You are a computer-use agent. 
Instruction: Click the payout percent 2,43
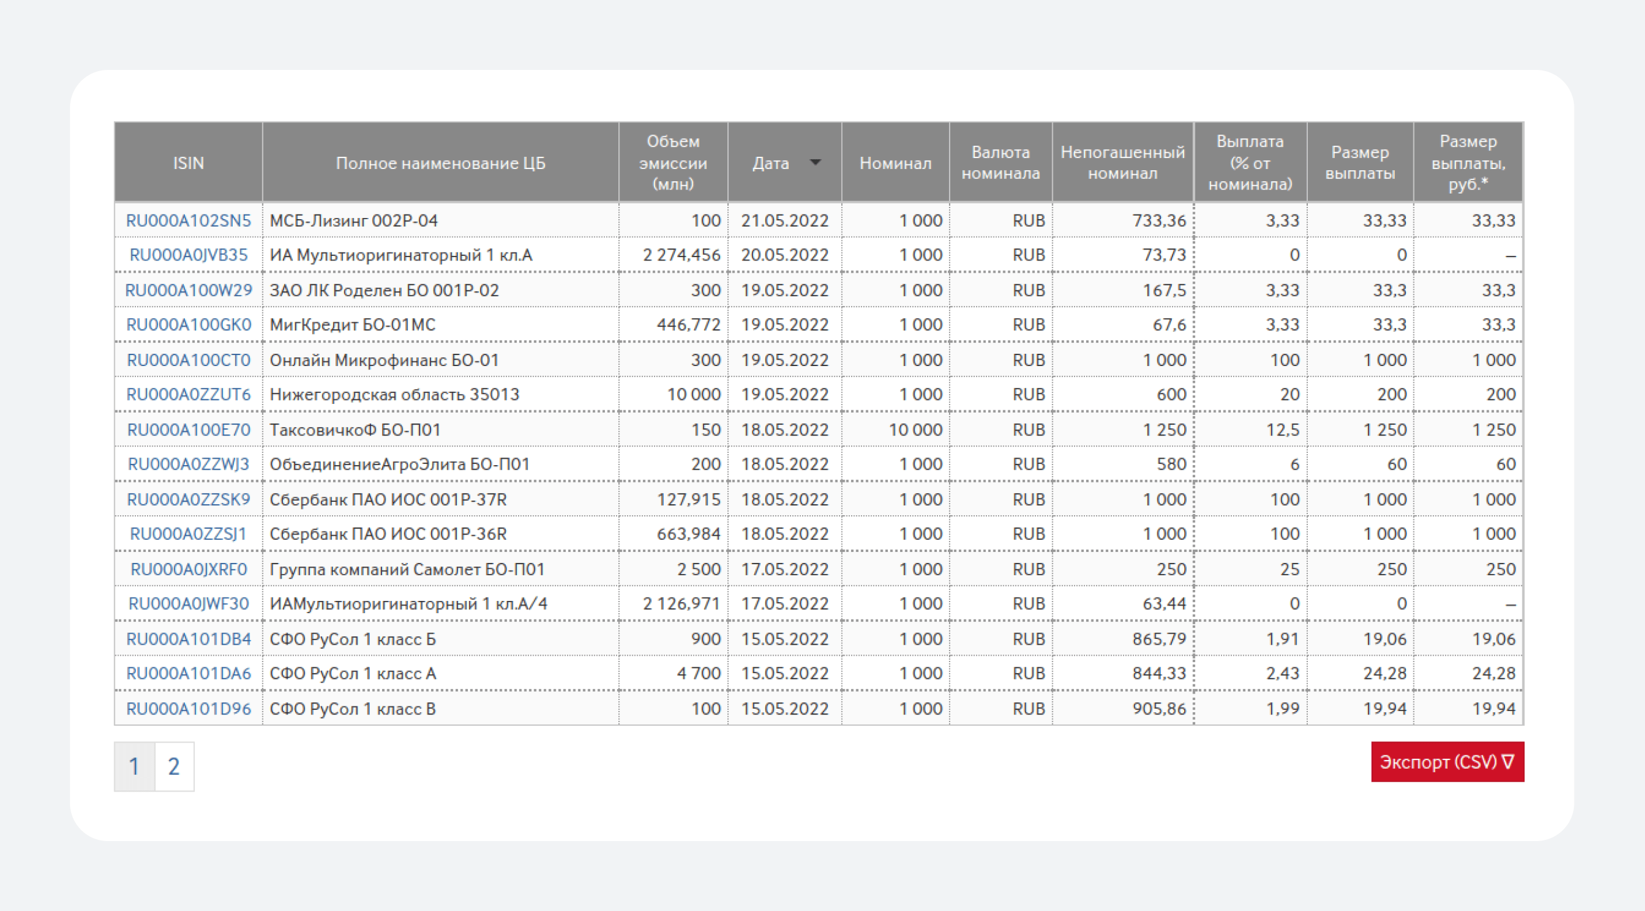(x=1283, y=673)
